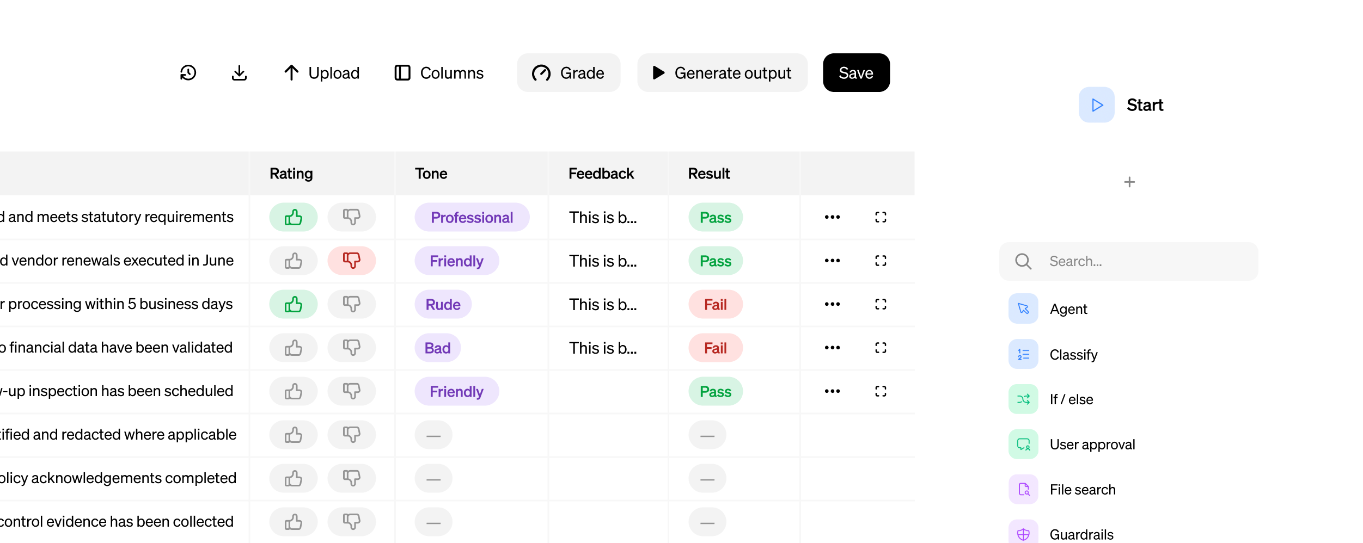The height and width of the screenshot is (543, 1363).
Task: Open the ellipsis menu on the Rude row
Action: (x=832, y=304)
